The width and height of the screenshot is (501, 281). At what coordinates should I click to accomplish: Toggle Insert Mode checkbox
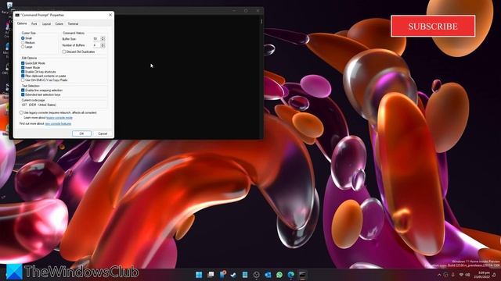[x=23, y=68]
